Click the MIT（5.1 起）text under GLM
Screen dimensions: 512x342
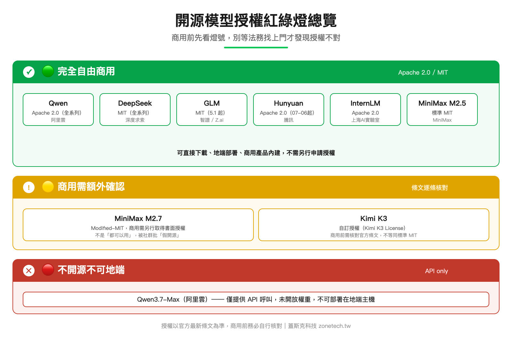[212, 113]
